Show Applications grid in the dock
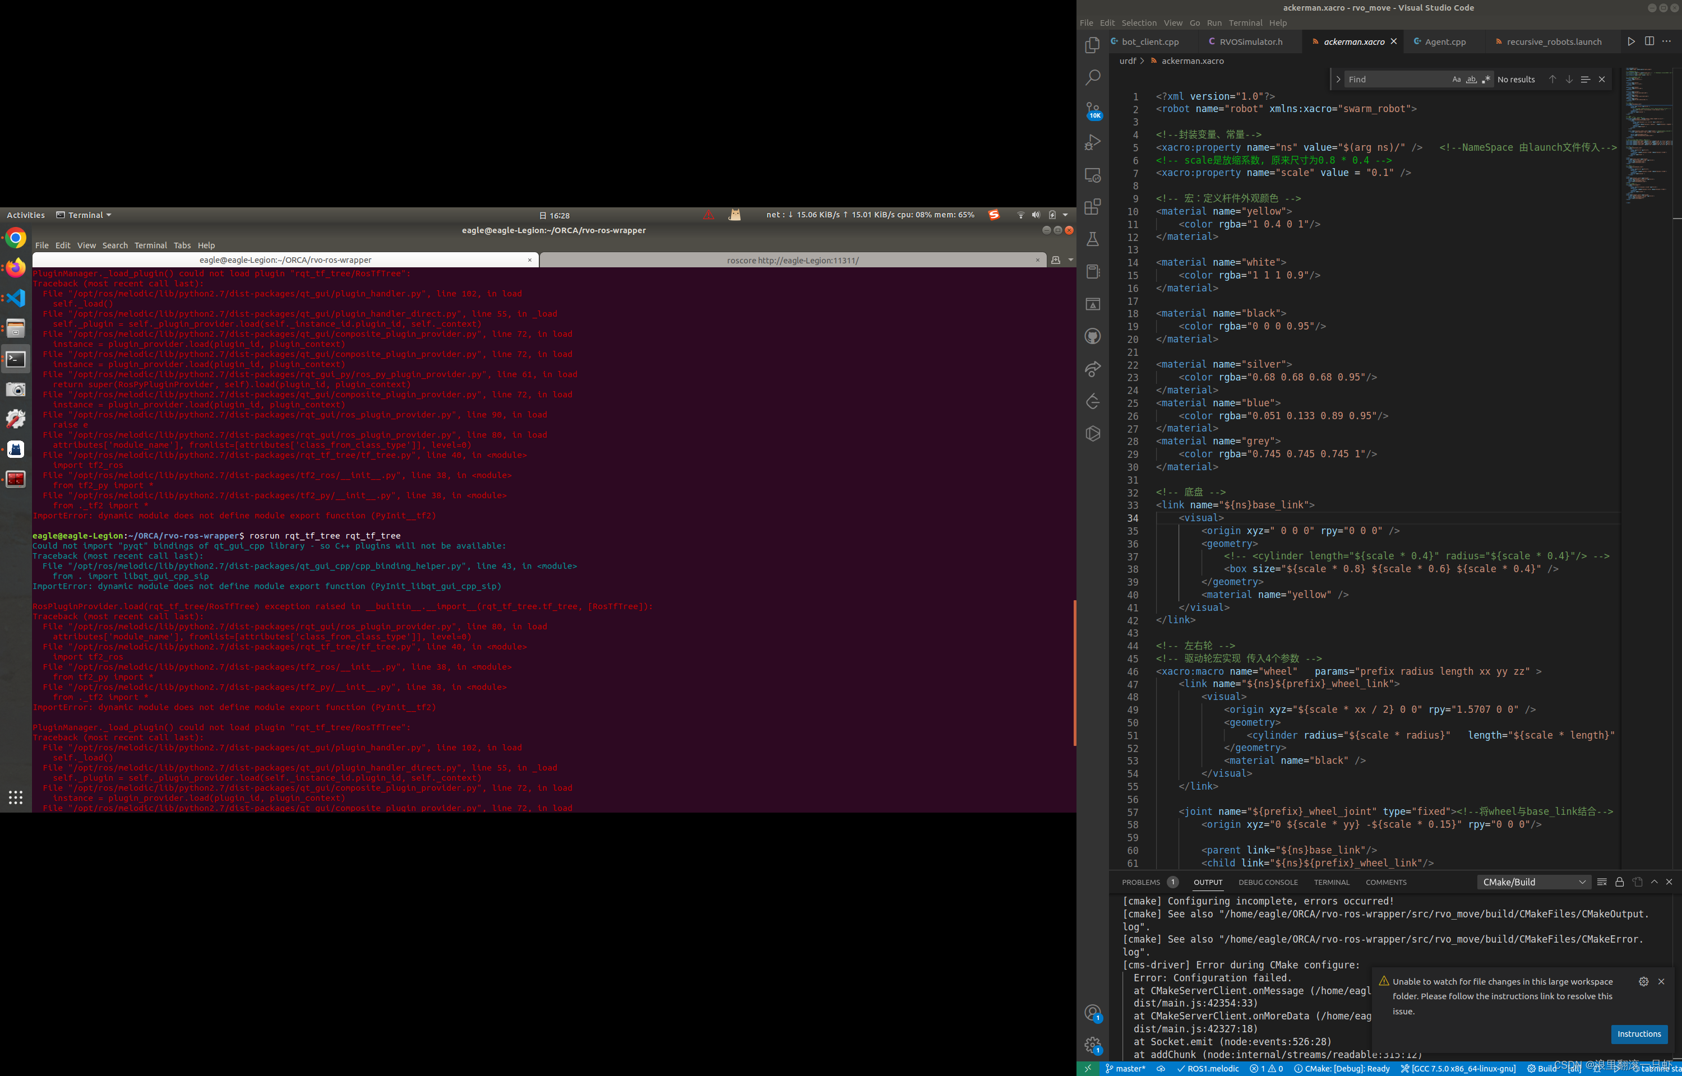The height and width of the screenshot is (1076, 1682). click(15, 797)
